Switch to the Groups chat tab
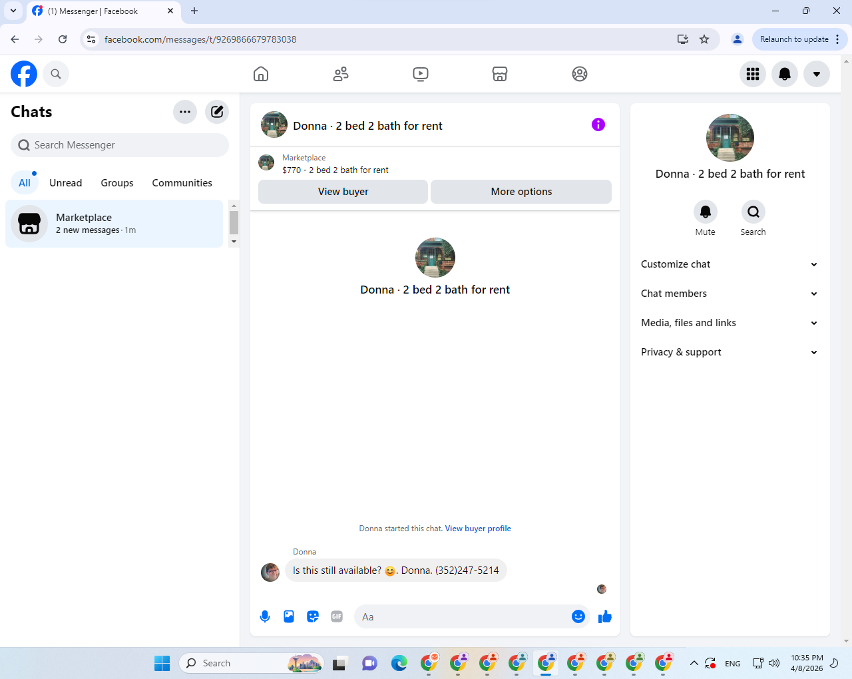Viewport: 852px width, 679px height. click(x=117, y=183)
